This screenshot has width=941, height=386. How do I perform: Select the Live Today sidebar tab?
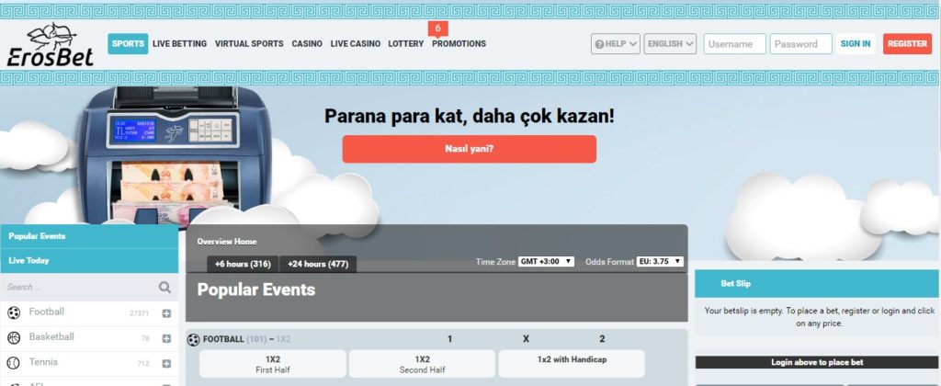point(89,261)
